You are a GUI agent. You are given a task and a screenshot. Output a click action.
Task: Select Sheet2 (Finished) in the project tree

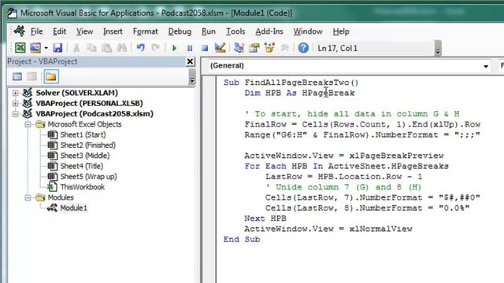click(88, 145)
